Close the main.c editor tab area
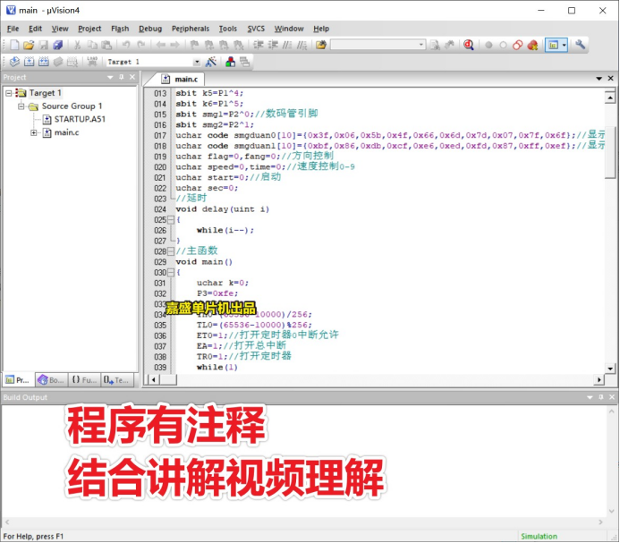This screenshot has width=620, height=543. pos(610,79)
